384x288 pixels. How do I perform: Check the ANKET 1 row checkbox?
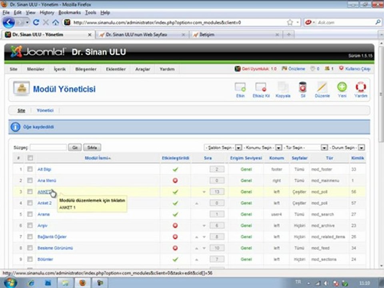pos(30,192)
